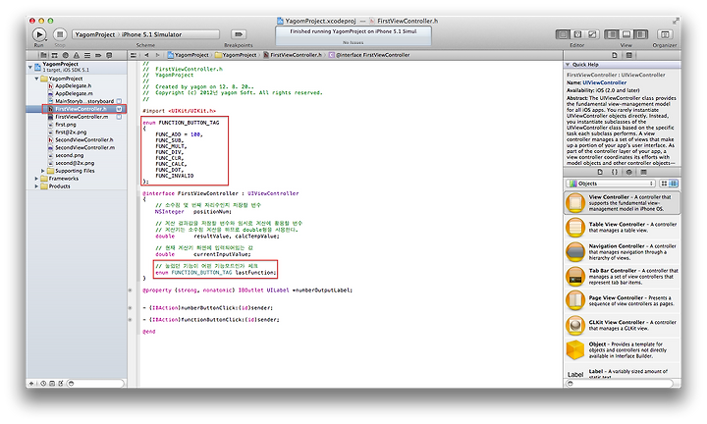Show the Debug navigator
707x424 pixels.
87,55
